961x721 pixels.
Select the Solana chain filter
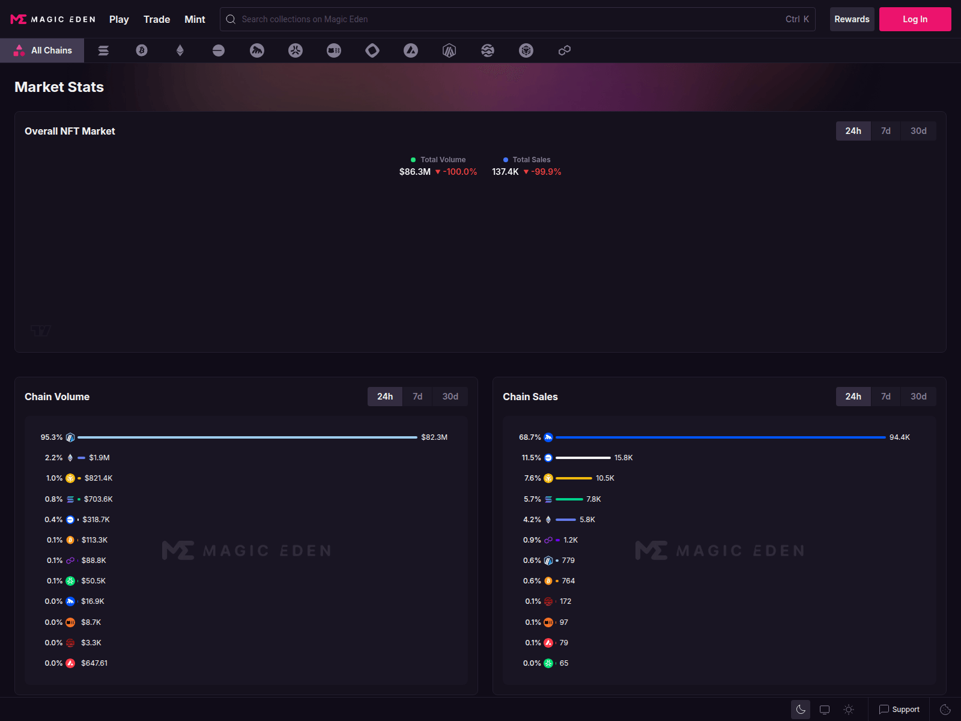click(103, 50)
